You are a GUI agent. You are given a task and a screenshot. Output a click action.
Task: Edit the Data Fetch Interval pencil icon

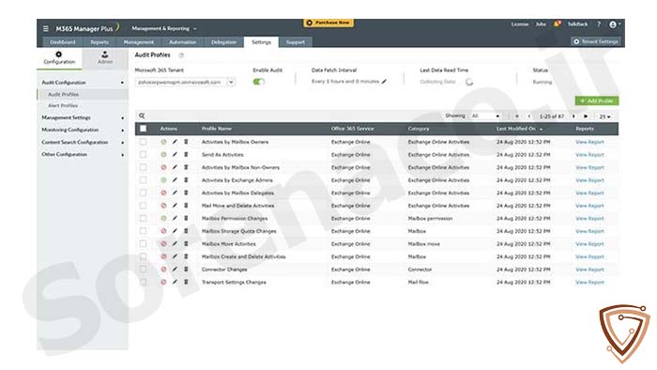[384, 82]
